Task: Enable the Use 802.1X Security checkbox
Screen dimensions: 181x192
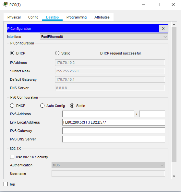Action: (x=12, y=157)
